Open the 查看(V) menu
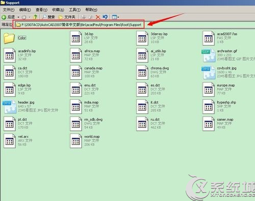The image size is (255, 201). 41,10
